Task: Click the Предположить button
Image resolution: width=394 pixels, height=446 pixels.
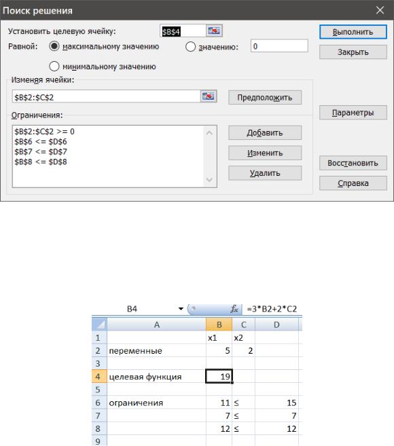Action: click(x=265, y=98)
